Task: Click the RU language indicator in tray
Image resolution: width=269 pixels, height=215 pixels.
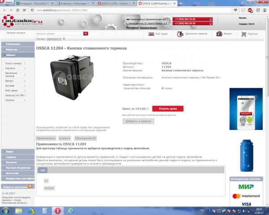Action: (202, 210)
